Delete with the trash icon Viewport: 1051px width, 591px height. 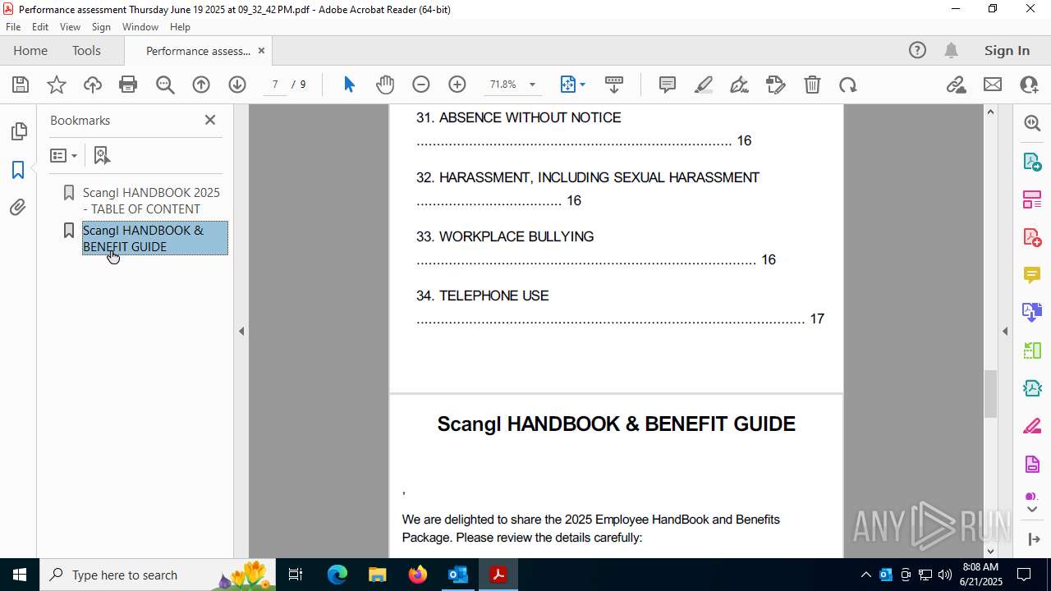(x=812, y=85)
